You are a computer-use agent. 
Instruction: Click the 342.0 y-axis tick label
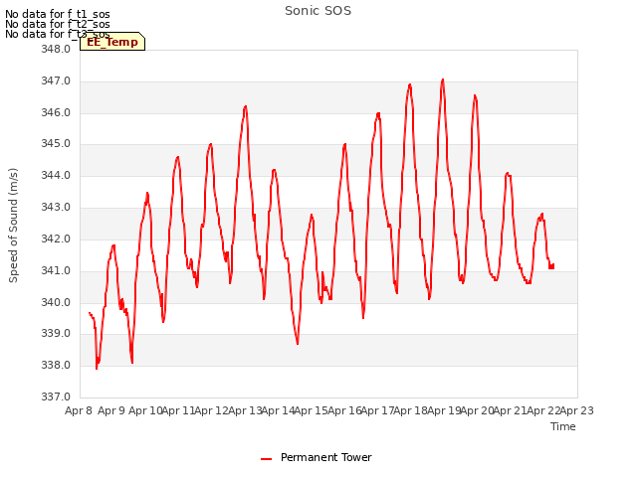pyautogui.click(x=56, y=238)
